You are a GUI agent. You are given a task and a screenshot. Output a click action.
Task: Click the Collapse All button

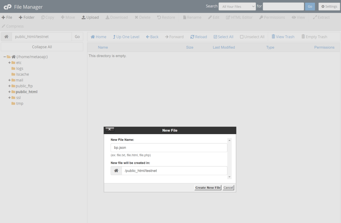[42, 47]
